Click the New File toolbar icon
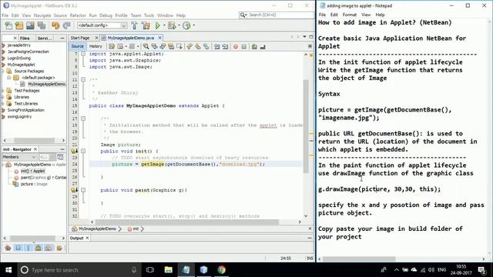The image size is (493, 277). 8,25
